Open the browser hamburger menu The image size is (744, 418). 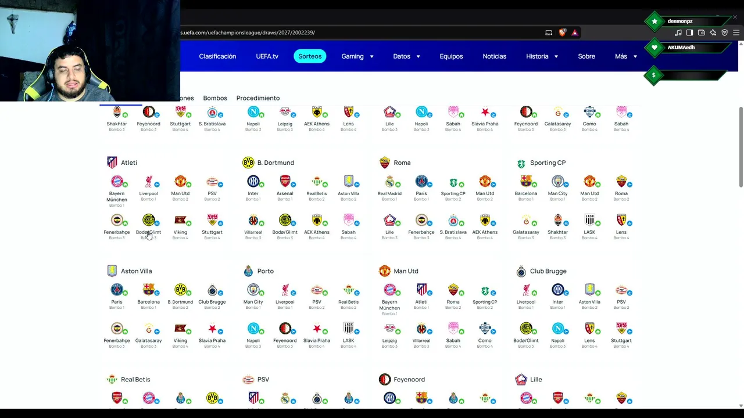tap(736, 33)
